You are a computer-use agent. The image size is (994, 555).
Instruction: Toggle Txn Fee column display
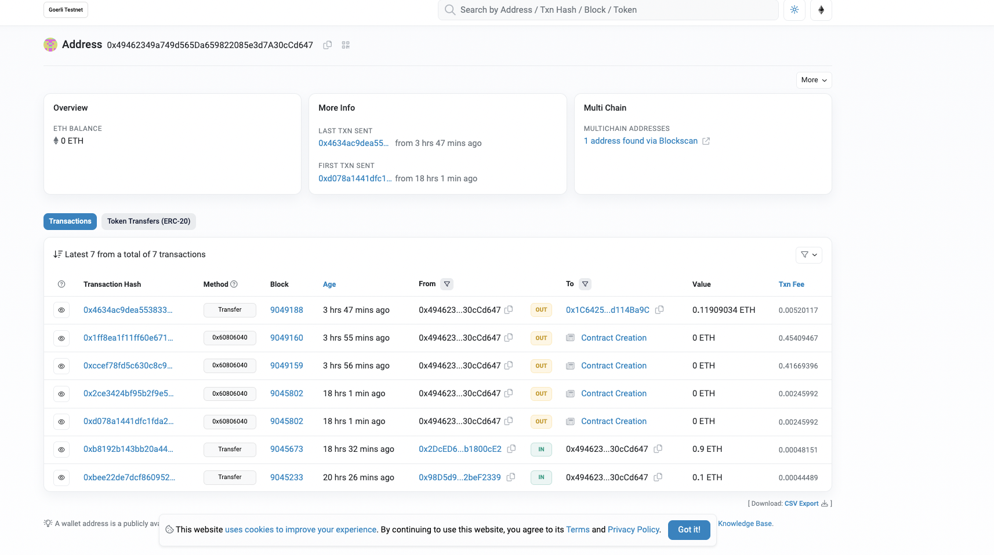point(791,284)
